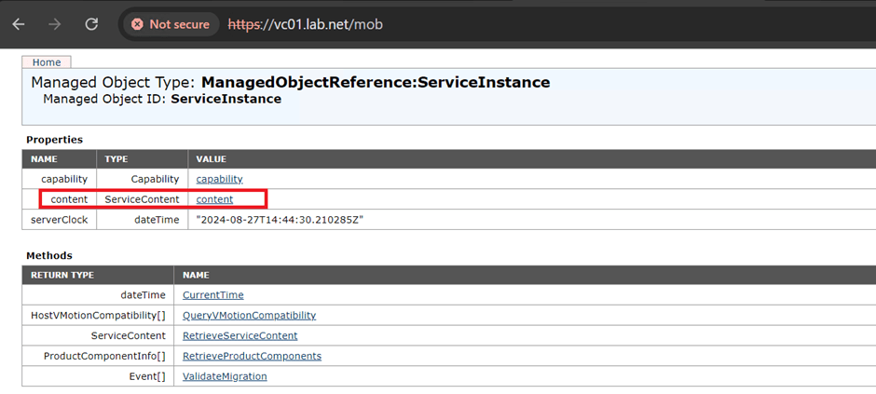Select the RetrieveProductComponents method link

pyautogui.click(x=252, y=356)
